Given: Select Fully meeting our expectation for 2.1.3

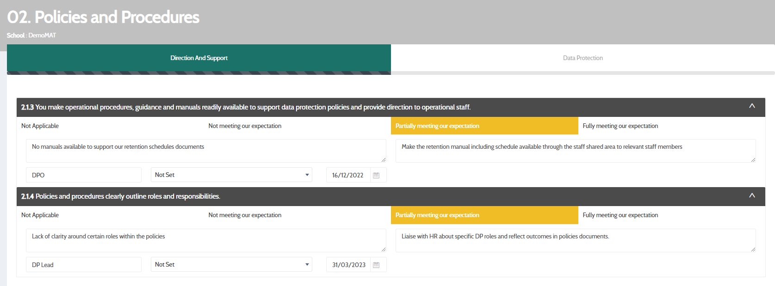Looking at the screenshot, I should pyautogui.click(x=620, y=126).
